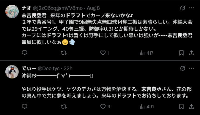
Task: Open more options menu on でぃー's tweet
Action: (x=192, y=68)
